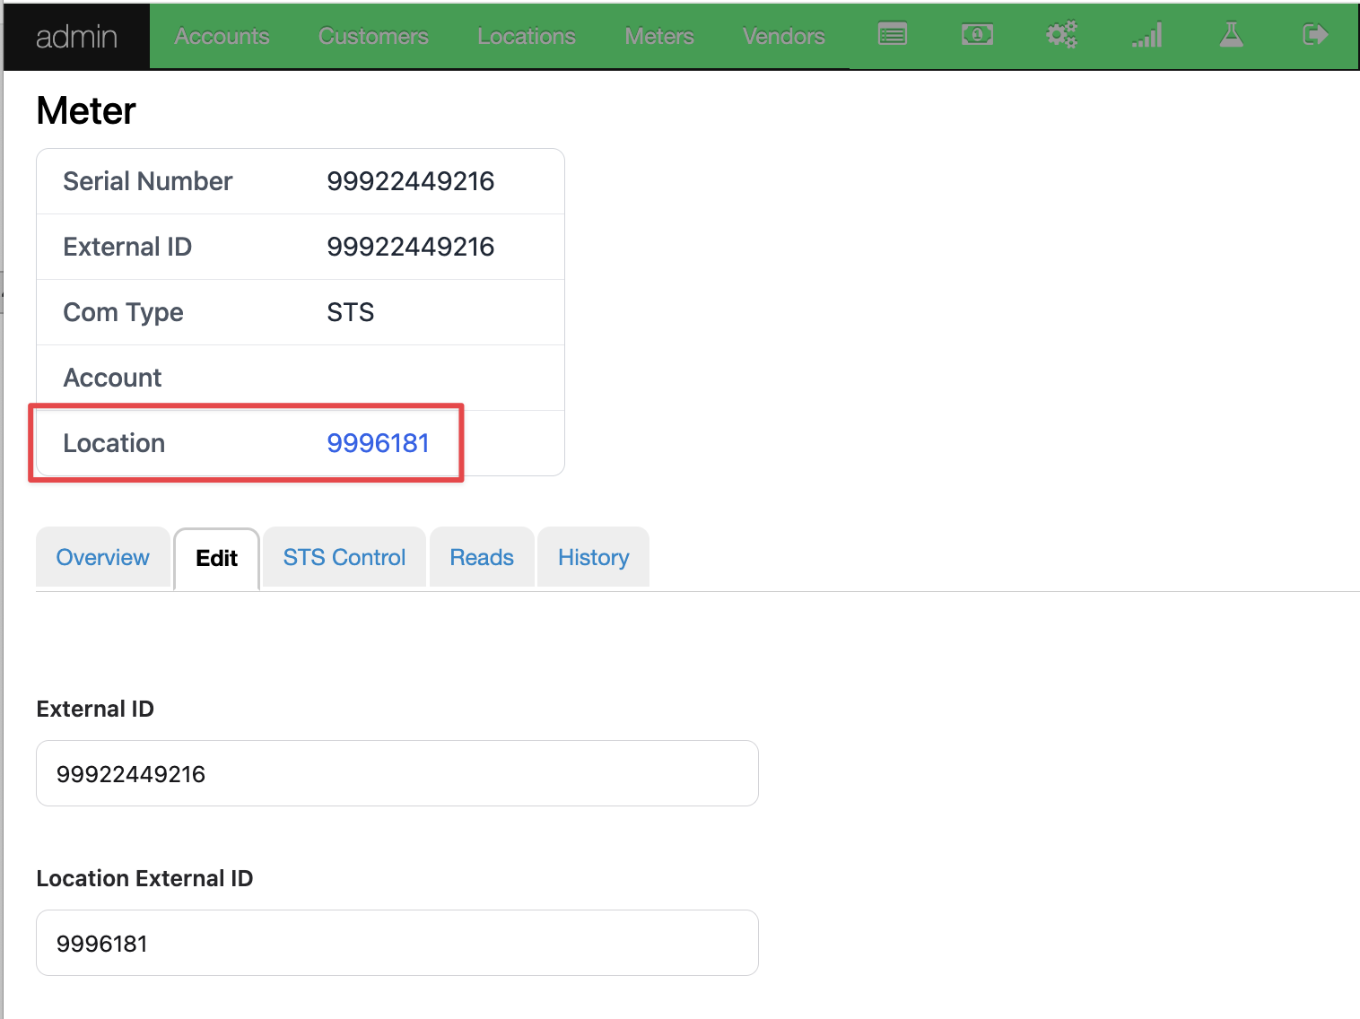Open the money bill icon in navbar
The width and height of the screenshot is (1360, 1019).
977,35
